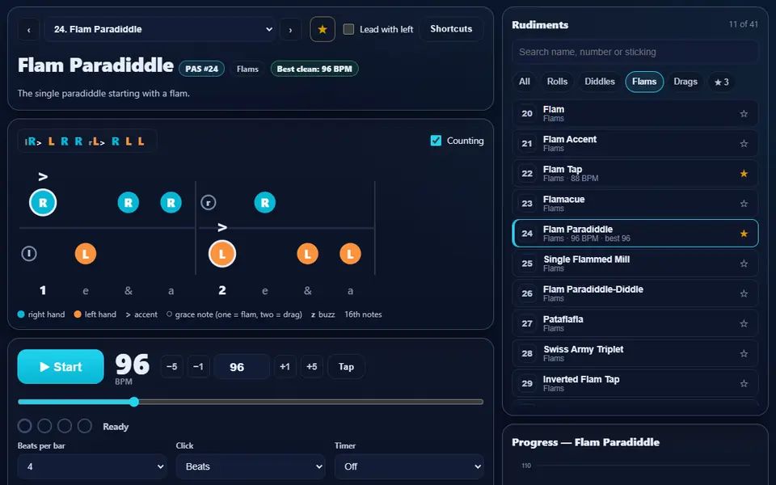Star the Flam Paradiddle-Diddle row

(744, 293)
